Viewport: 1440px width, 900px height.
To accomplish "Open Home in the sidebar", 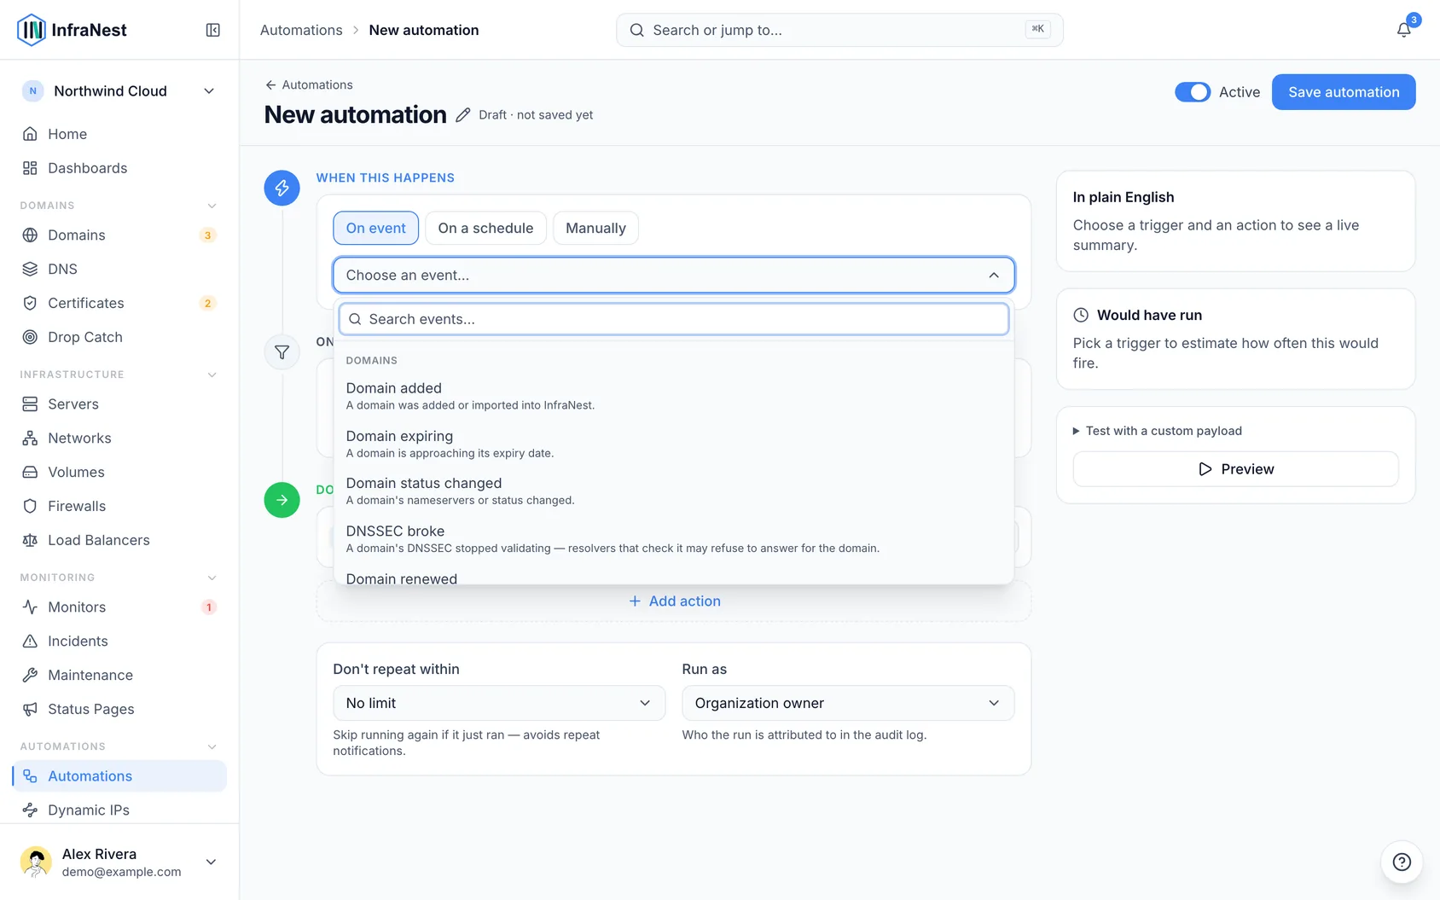I will [119, 134].
